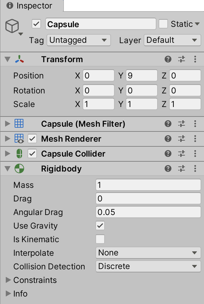204x304 pixels.
Task: Open Rigidbody three-dot context menu
Action: pyautogui.click(x=195, y=169)
